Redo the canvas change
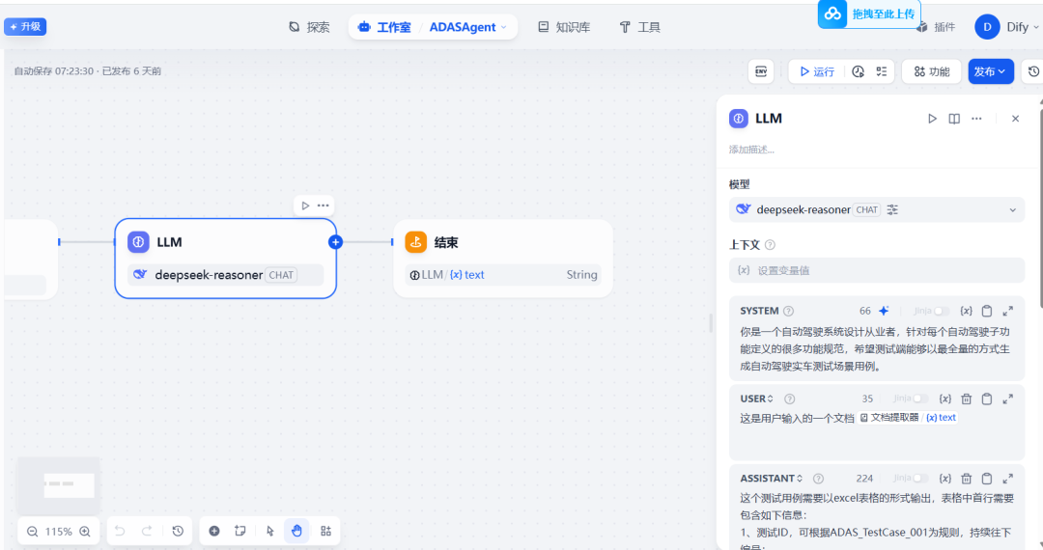Screen dimensions: 1043x550 tap(147, 531)
